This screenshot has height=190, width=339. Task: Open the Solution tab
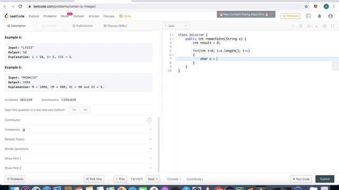[x=49, y=26]
